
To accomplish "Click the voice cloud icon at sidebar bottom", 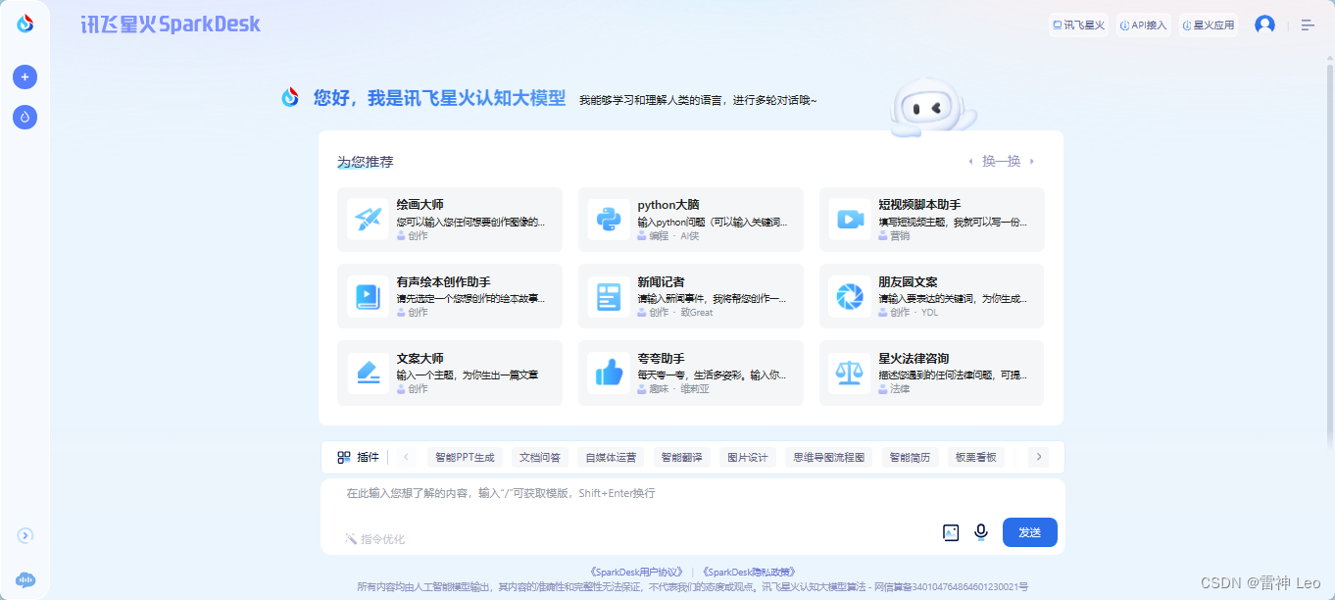I will click(x=25, y=579).
